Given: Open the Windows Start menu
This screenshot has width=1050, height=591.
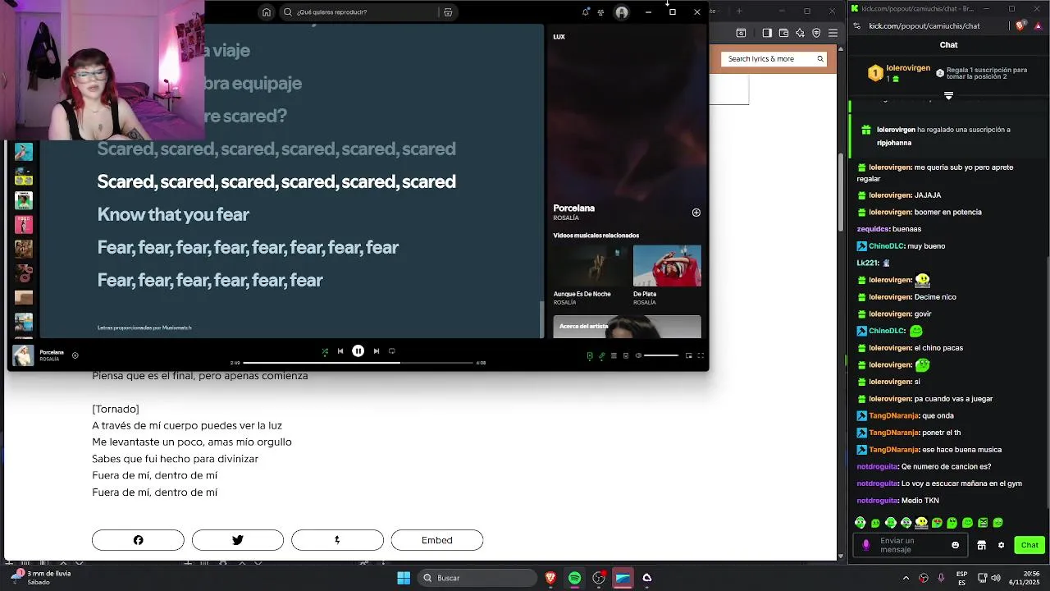Looking at the screenshot, I should (x=404, y=578).
